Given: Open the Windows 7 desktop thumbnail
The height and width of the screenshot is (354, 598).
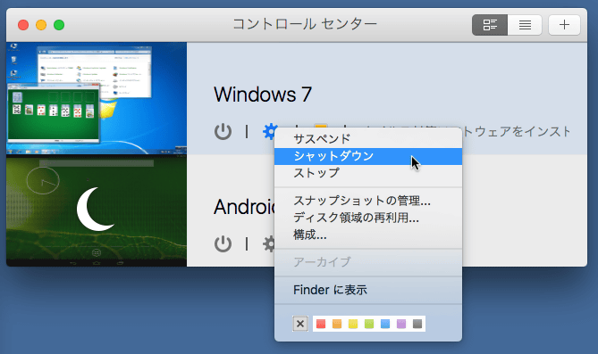Looking at the screenshot, I should coord(97,98).
